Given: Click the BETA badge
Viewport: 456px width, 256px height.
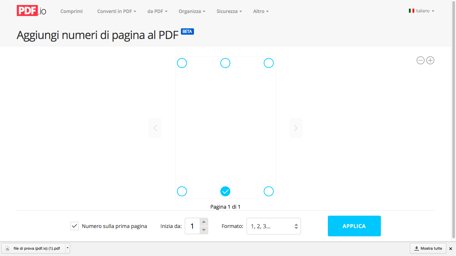Looking at the screenshot, I should [187, 32].
